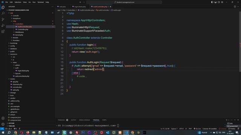Toggle the secondary sidebar layout icon
Image resolution: width=241 pixels, height=135 pixels.
[x=219, y=2]
